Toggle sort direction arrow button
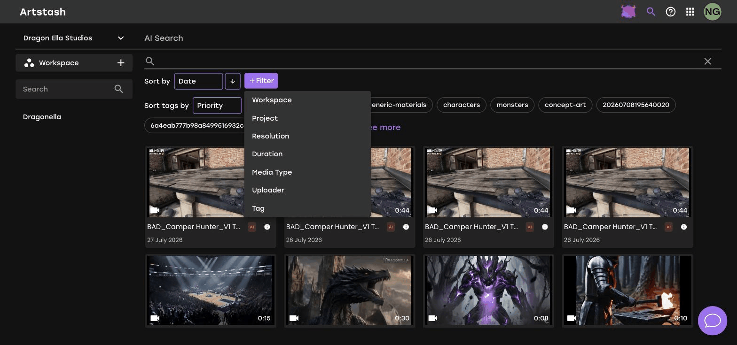 pyautogui.click(x=233, y=81)
